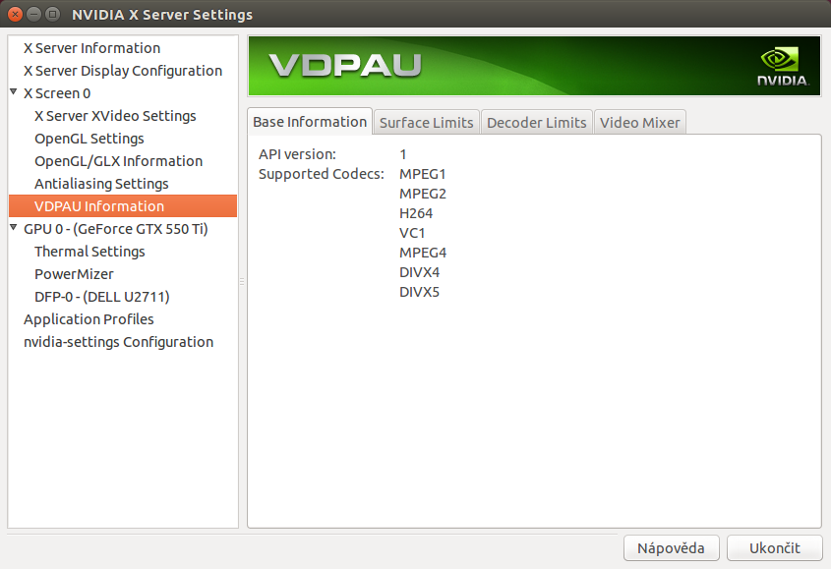
Task: Maximize the NVIDIA X Server Settings window
Action: point(52,15)
